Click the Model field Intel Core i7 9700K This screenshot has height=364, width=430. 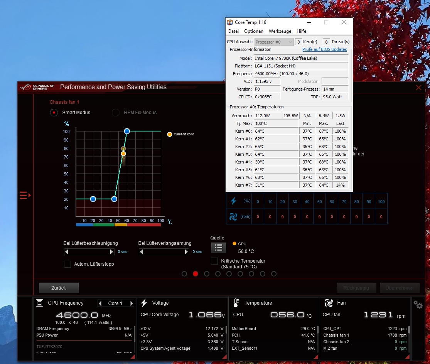tap(301, 58)
